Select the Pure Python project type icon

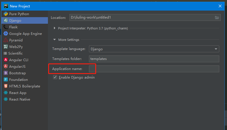[x=6, y=14]
